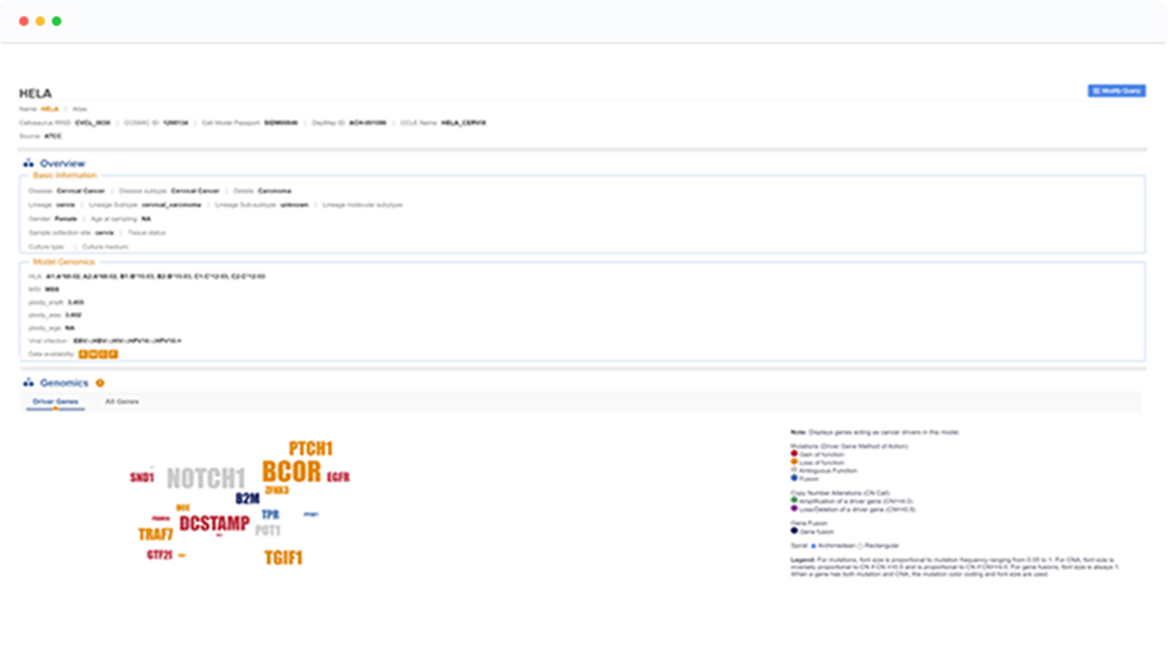Click the purple Loss/Deletion legend dot

tap(794, 509)
